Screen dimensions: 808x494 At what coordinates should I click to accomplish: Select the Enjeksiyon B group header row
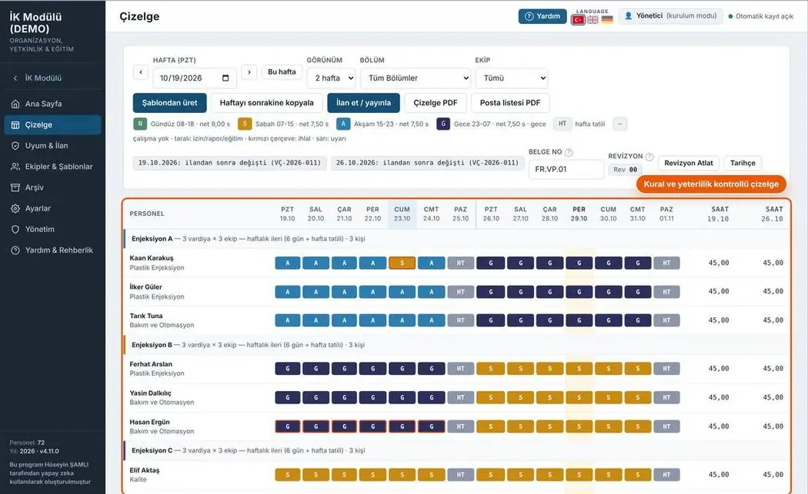point(457,345)
